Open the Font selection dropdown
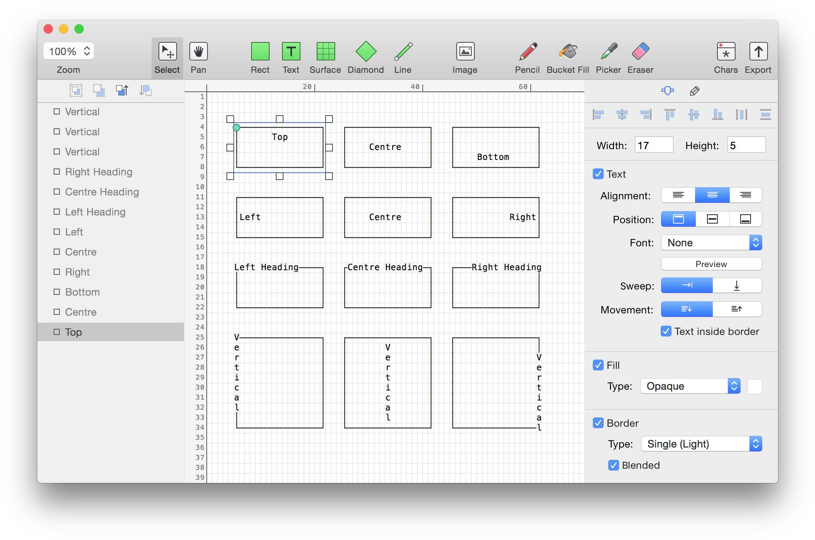Image resolution: width=815 pixels, height=540 pixels. 711,242
